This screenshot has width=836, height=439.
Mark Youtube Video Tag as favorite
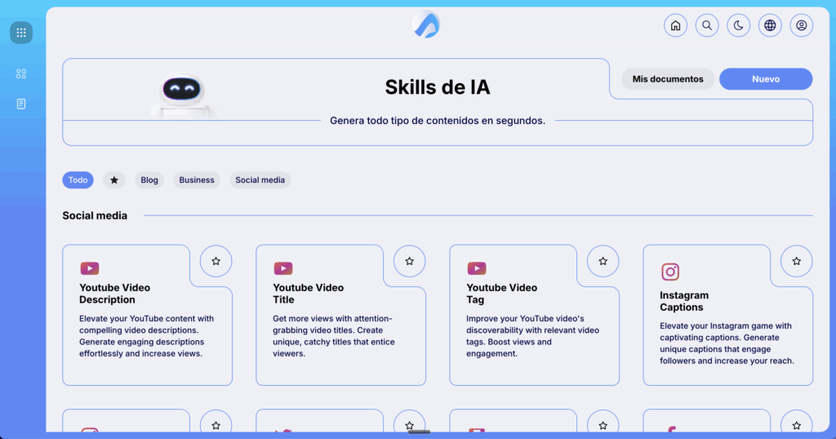pos(603,261)
